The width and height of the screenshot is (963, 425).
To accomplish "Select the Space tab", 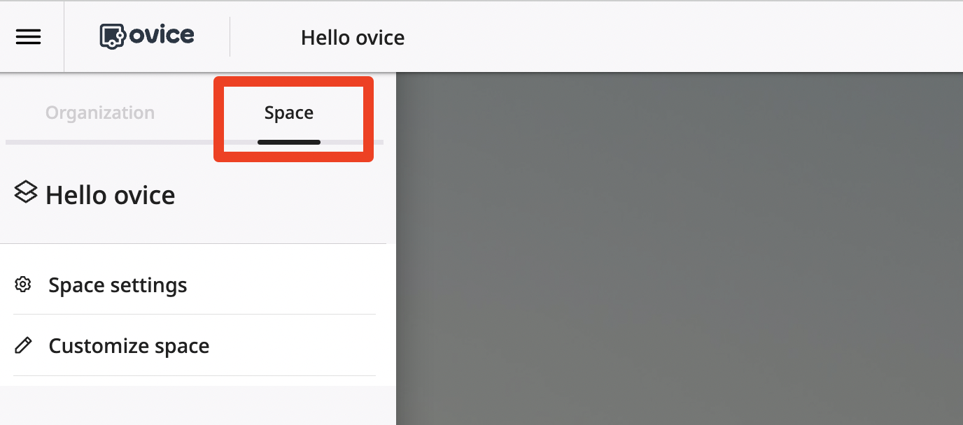I will 289,112.
